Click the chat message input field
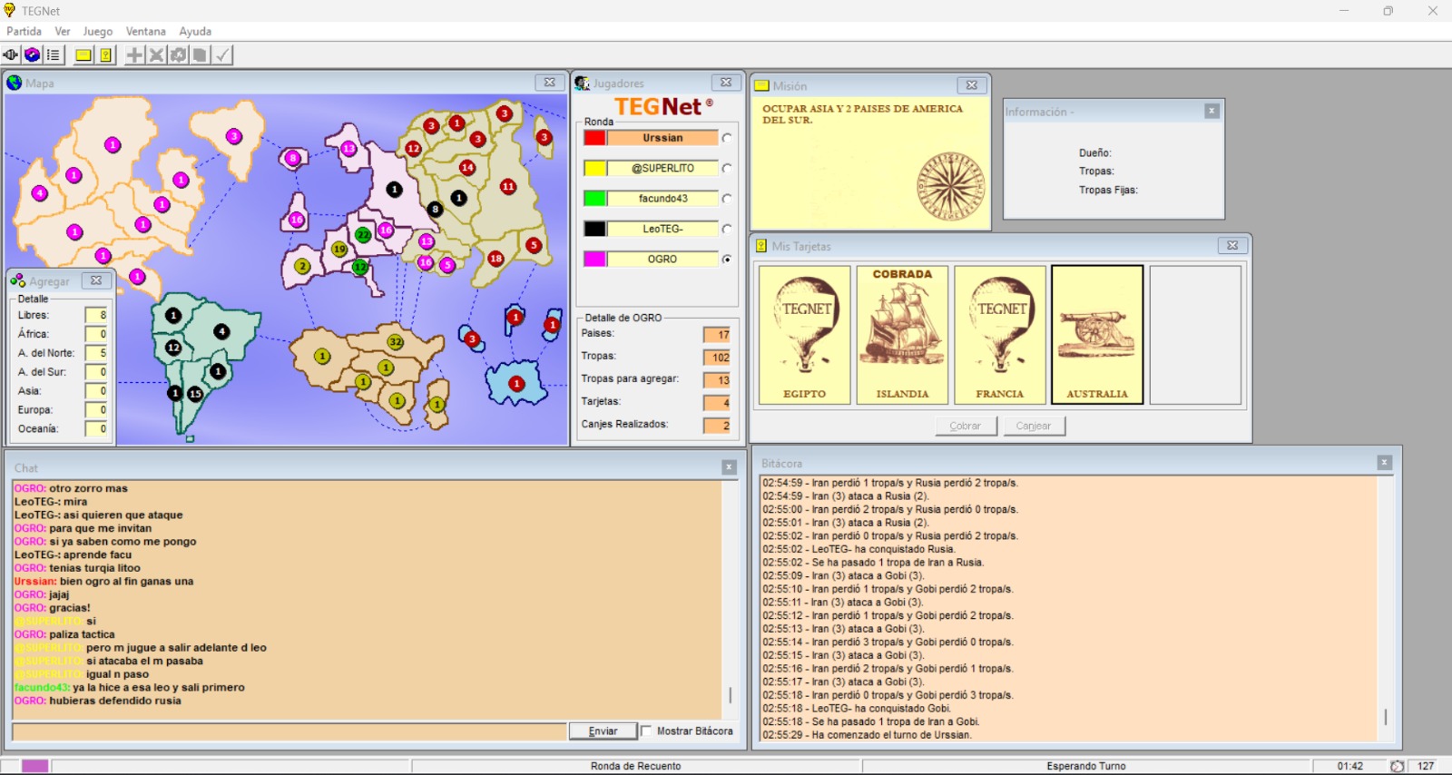The width and height of the screenshot is (1452, 775). pyautogui.click(x=289, y=731)
